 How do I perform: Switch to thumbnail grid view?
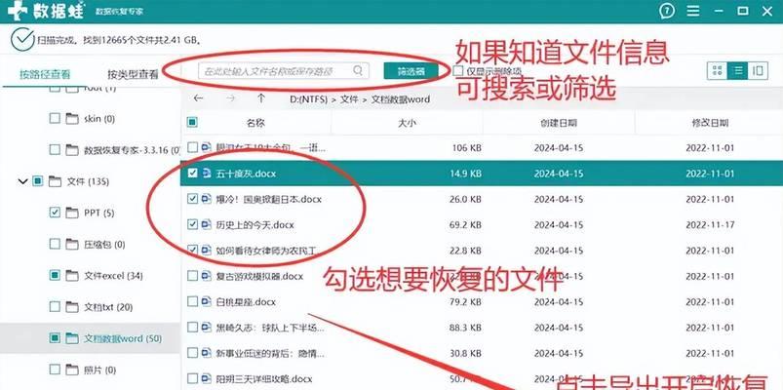[x=718, y=70]
